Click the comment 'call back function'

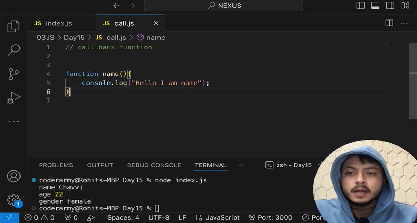point(115,47)
